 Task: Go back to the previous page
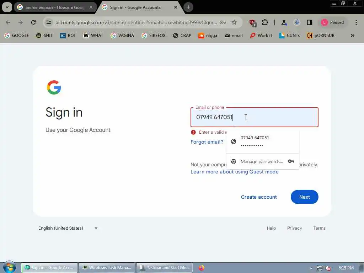8,22
